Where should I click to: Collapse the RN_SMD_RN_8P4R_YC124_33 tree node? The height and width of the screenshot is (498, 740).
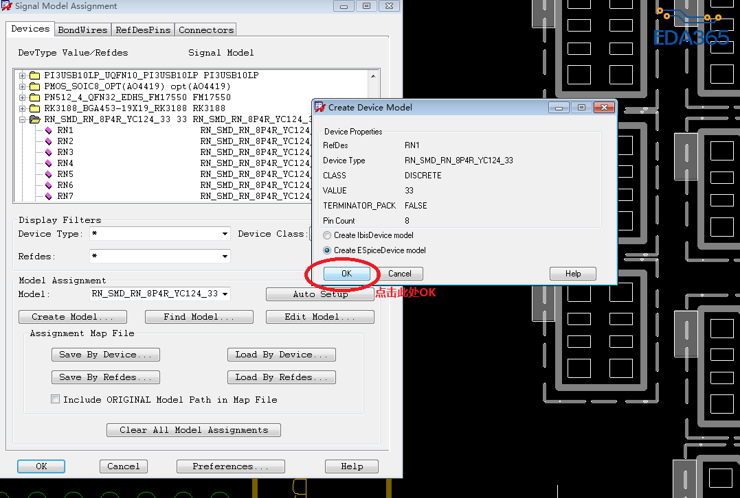22,119
